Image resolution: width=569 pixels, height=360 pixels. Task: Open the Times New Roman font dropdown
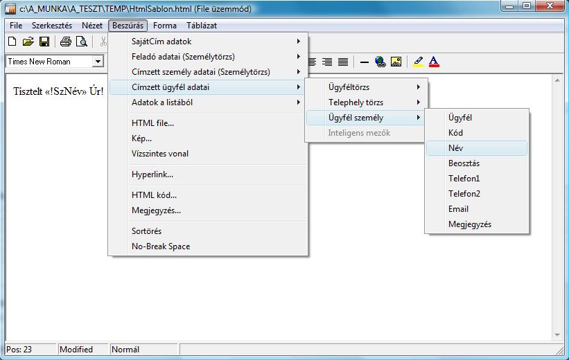pyautogui.click(x=98, y=62)
